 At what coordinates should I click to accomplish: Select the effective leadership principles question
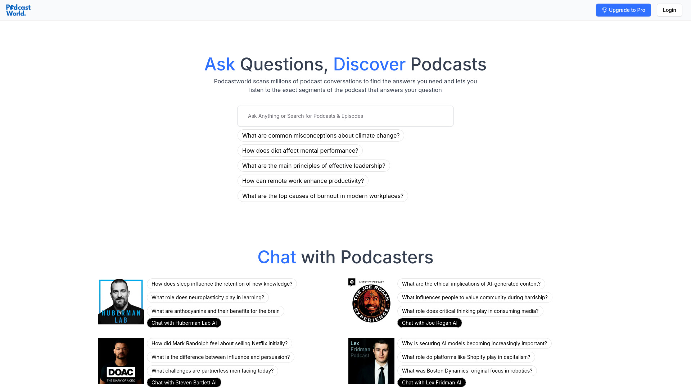[314, 165]
